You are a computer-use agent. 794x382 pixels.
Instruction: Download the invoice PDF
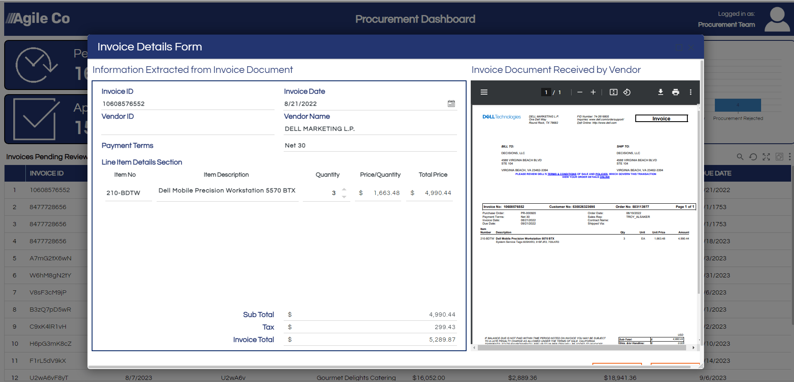pyautogui.click(x=661, y=92)
